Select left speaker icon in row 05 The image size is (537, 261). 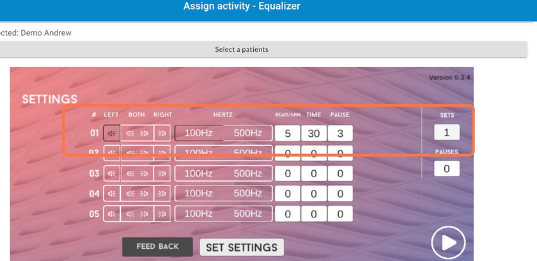112,214
